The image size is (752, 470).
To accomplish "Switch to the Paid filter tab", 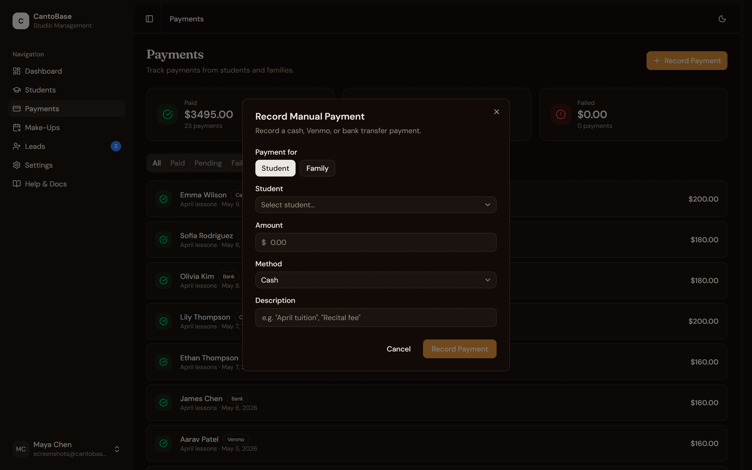I will pos(178,163).
